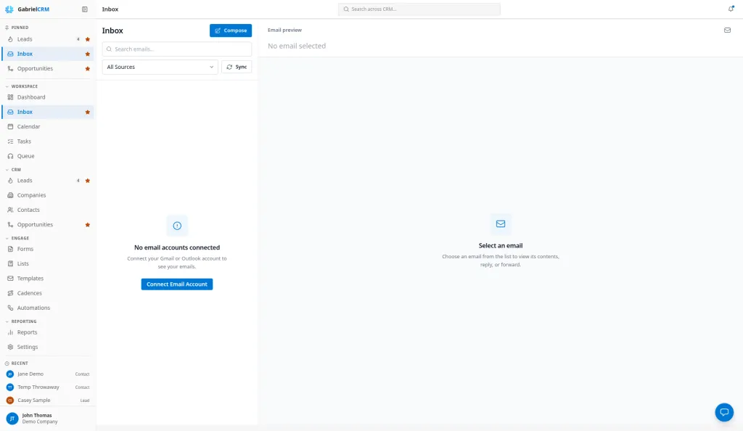This screenshot has height=431, width=743.
Task: Focus the Search emails field
Action: point(177,49)
